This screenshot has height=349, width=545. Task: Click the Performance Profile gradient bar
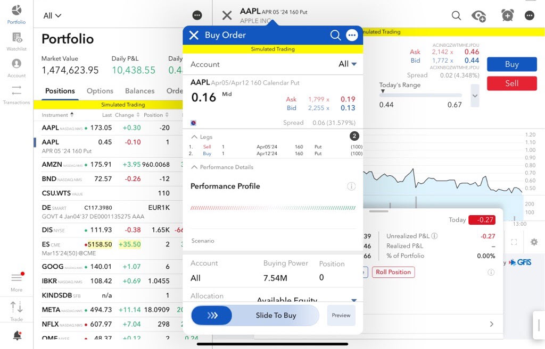pos(273,208)
